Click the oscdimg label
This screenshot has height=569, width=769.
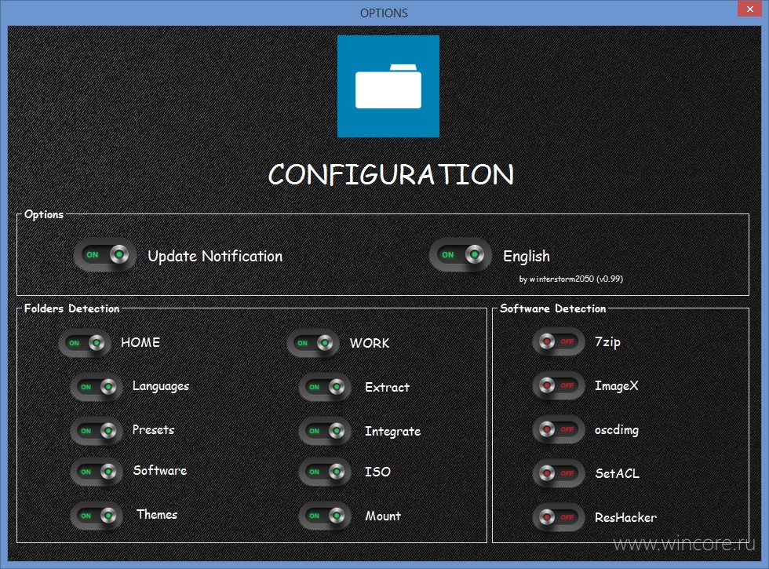pyautogui.click(x=617, y=430)
